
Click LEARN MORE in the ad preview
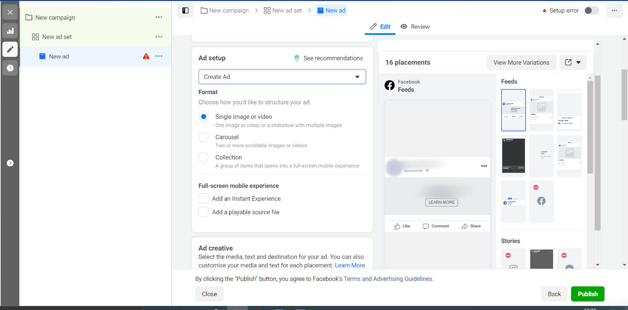pyautogui.click(x=442, y=202)
